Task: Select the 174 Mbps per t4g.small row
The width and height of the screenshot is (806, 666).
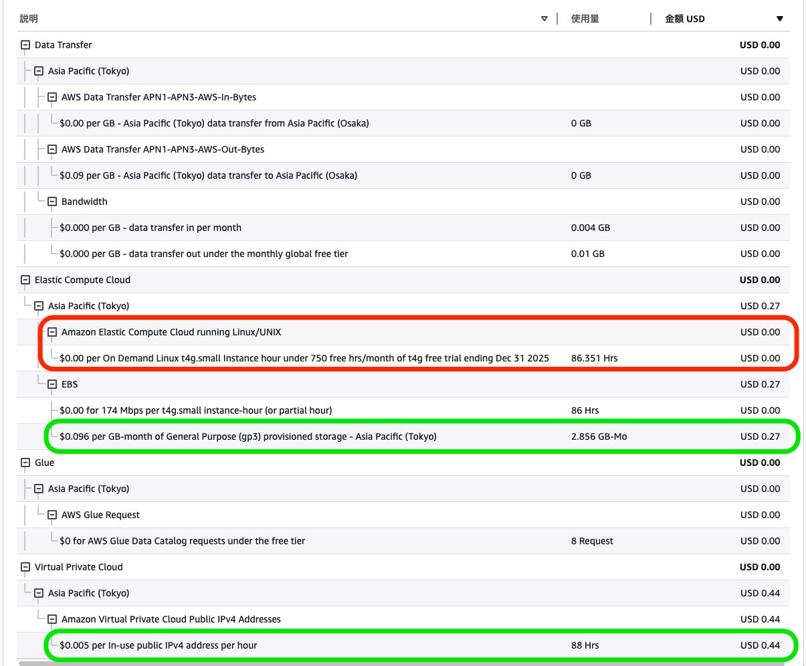Action: click(403, 410)
